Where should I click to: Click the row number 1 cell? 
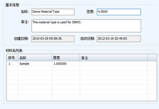coord(12,64)
